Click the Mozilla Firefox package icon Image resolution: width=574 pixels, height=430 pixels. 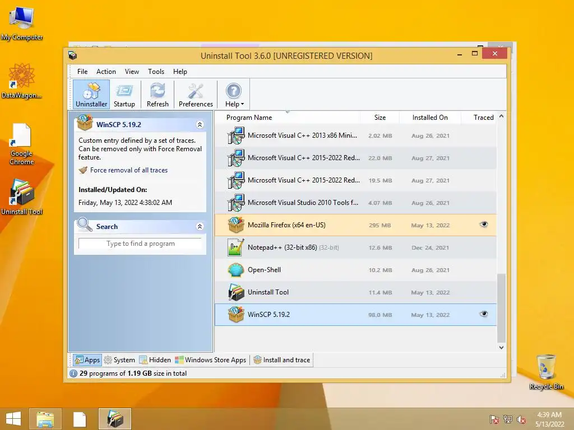pos(236,225)
